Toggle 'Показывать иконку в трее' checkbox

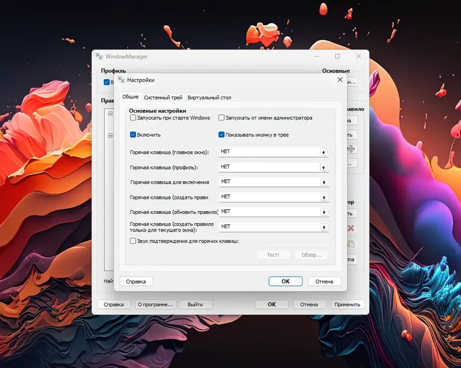click(x=221, y=135)
